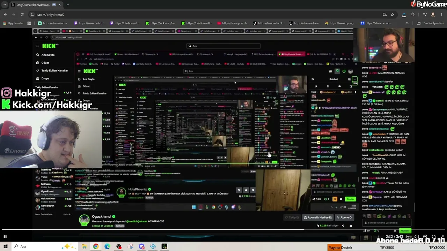The height and width of the screenshot is (251, 447).
Task: Open chat settings gear beside Gönder
Action: (x=395, y=230)
